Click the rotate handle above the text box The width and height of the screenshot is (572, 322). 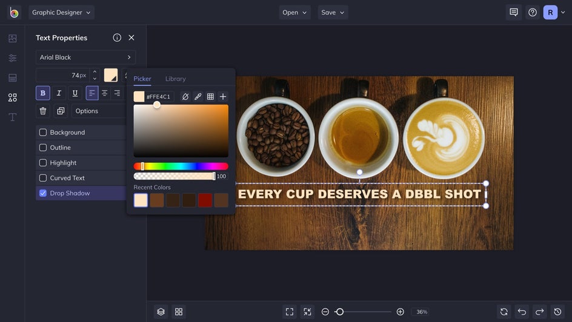point(360,172)
